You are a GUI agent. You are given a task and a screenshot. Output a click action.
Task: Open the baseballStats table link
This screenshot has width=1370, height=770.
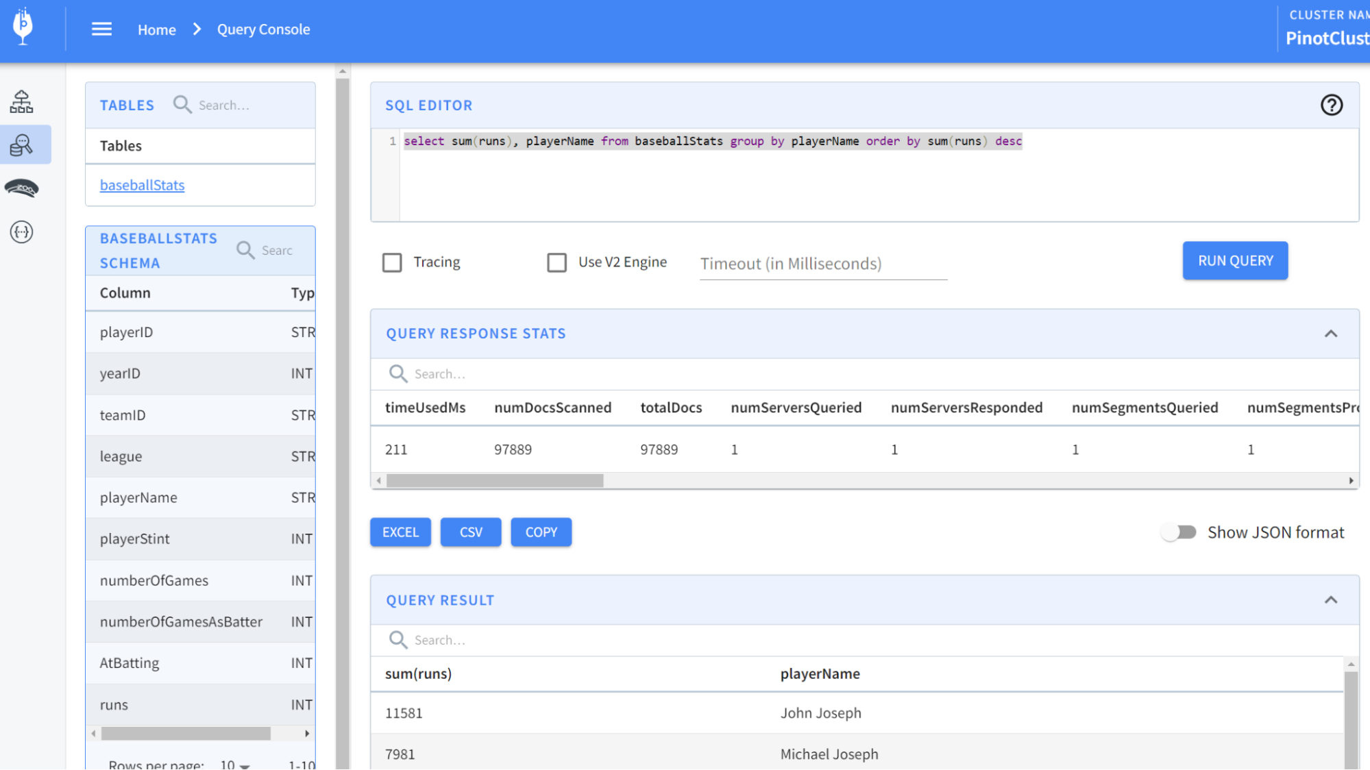tap(142, 185)
